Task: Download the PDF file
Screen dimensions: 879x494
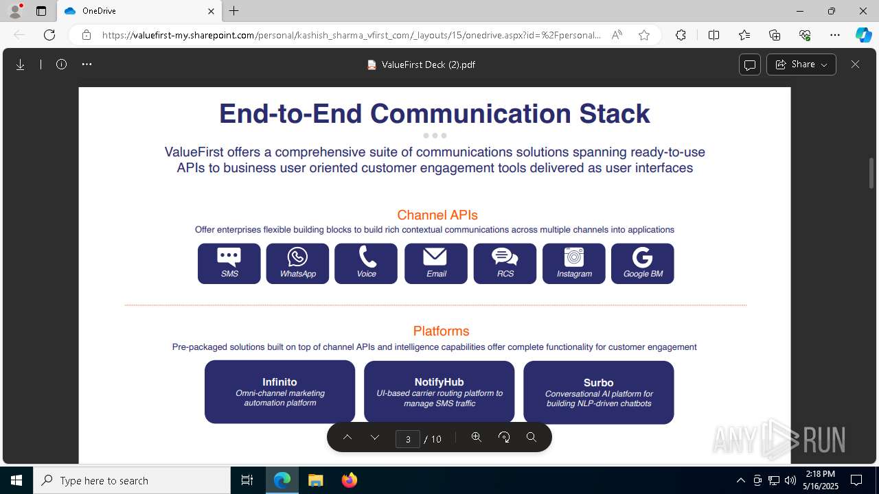Action: point(21,64)
